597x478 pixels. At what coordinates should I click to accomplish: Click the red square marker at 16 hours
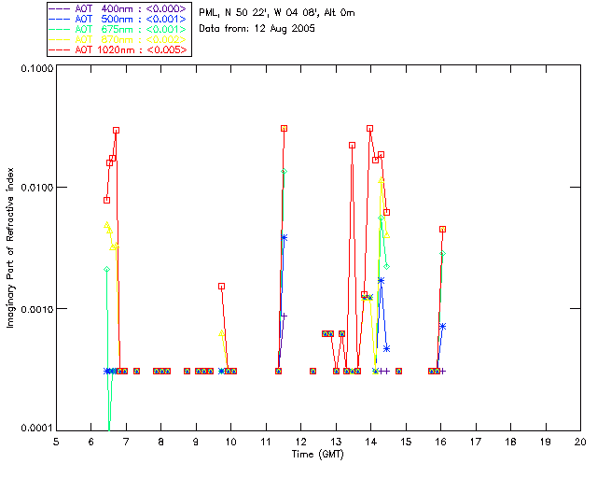pyautogui.click(x=442, y=229)
